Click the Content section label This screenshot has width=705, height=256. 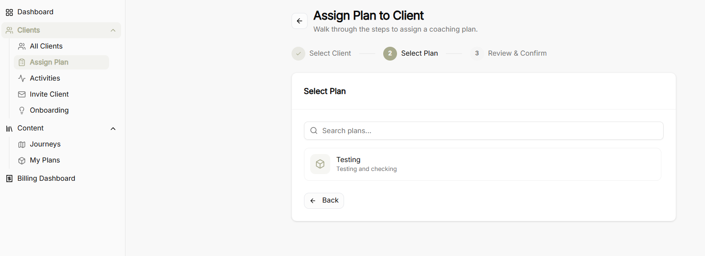30,128
